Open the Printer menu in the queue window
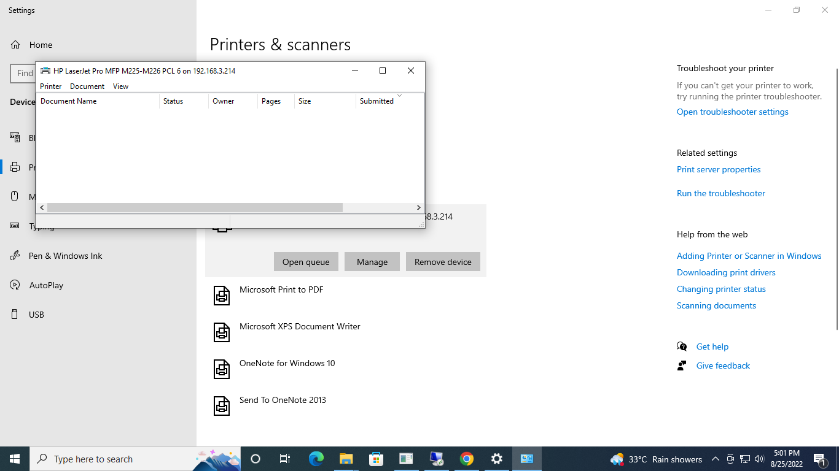This screenshot has width=839, height=471. tap(51, 86)
